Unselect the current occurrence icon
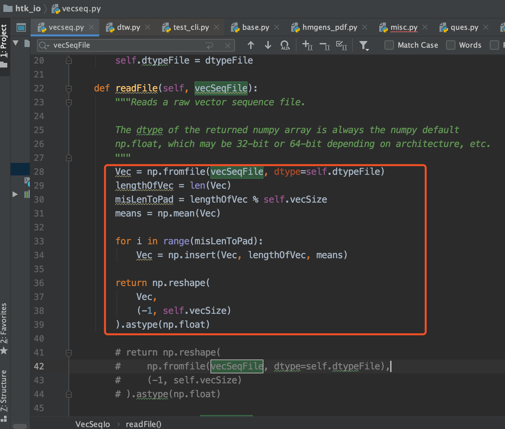This screenshot has width=505, height=429. tap(325, 45)
